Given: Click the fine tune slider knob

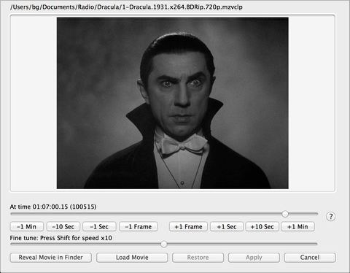Looking at the screenshot, I should (164, 244).
